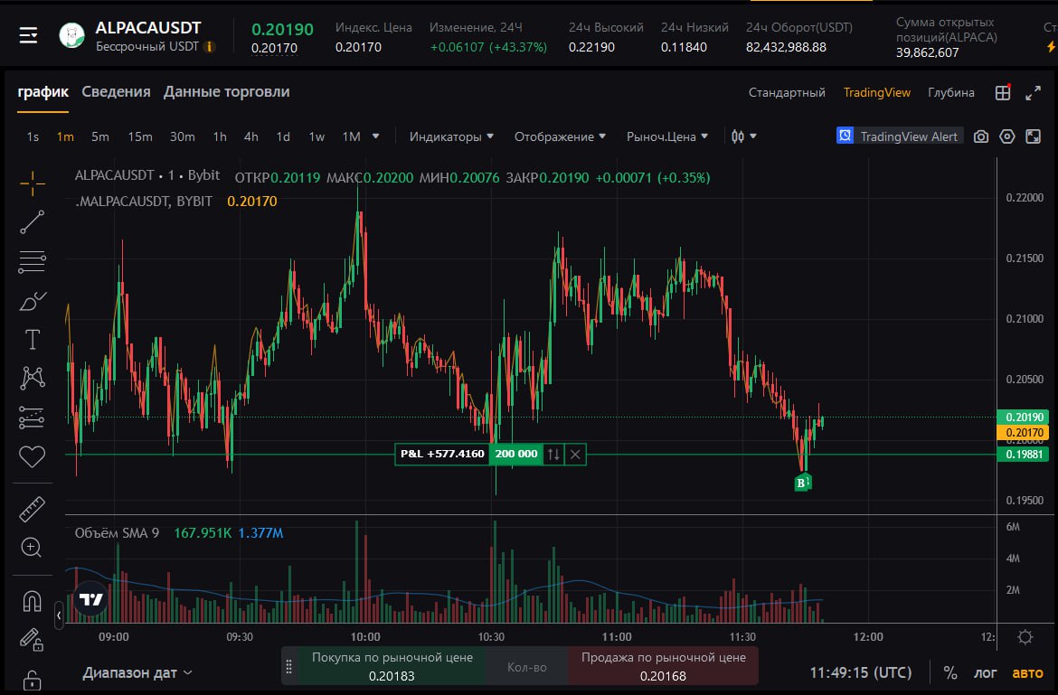1058x695 pixels.
Task: Switch to Данные торговли tab
Action: (x=227, y=92)
